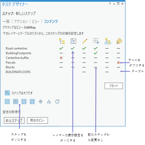Select the Centerline buffer layer name

(17, 58)
